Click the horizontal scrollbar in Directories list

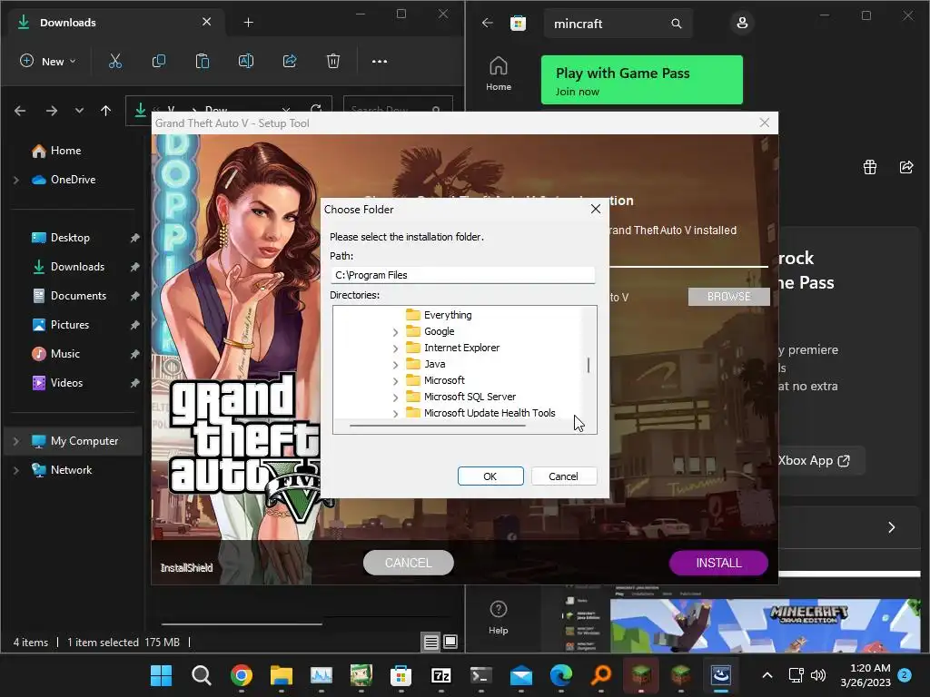(x=438, y=426)
